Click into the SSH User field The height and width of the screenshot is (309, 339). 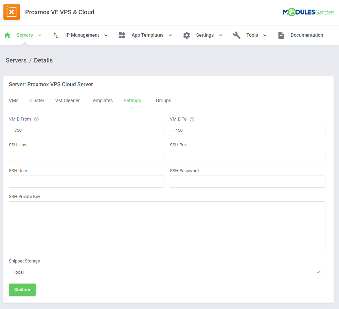(x=87, y=182)
